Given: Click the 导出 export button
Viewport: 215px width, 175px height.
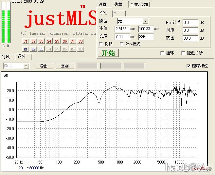Looking at the screenshot, I should click(x=44, y=66).
